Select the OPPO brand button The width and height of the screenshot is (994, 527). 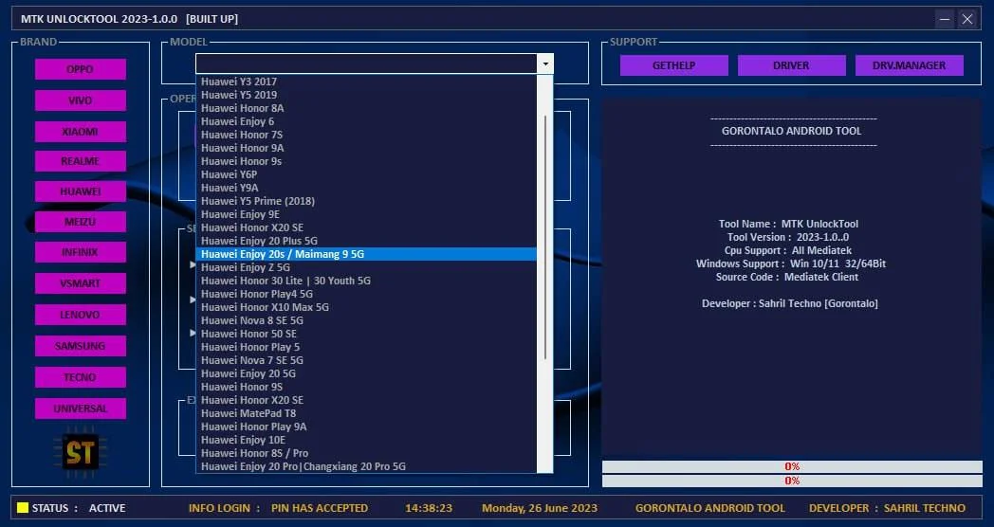pyautogui.click(x=81, y=69)
